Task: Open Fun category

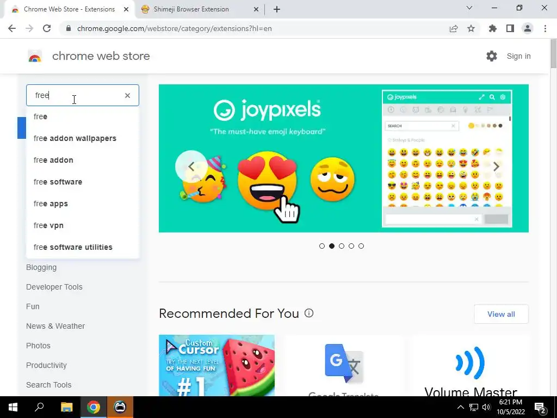Action: pyautogui.click(x=33, y=306)
